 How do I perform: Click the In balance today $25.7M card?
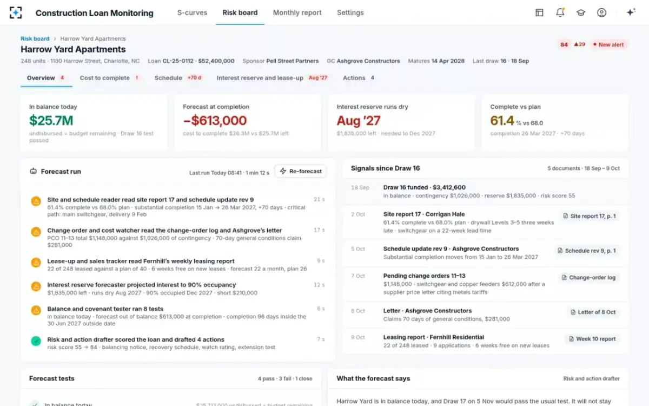click(94, 123)
